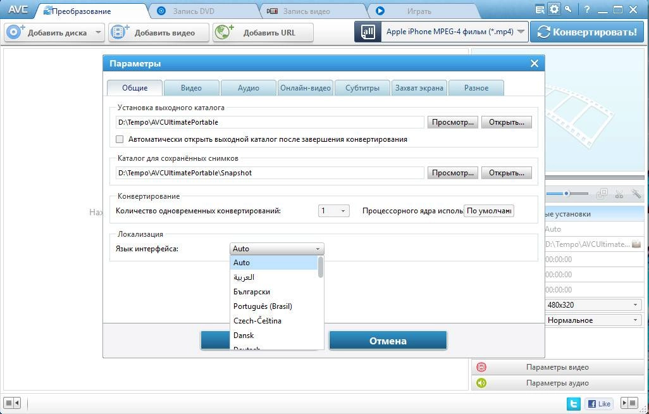Viewport: 649px width, 414px height.
Task: Click the output folder browse icon in settings panel
Action: [x=636, y=244]
